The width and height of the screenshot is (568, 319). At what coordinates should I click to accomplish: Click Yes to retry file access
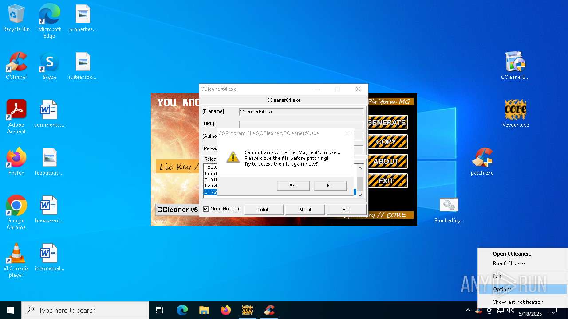point(293,186)
